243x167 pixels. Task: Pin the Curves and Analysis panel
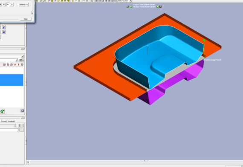[22, 118]
